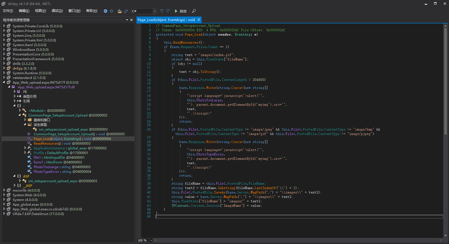Select PhotoTypeError : string field
449x244 pixels.
(62, 171)
